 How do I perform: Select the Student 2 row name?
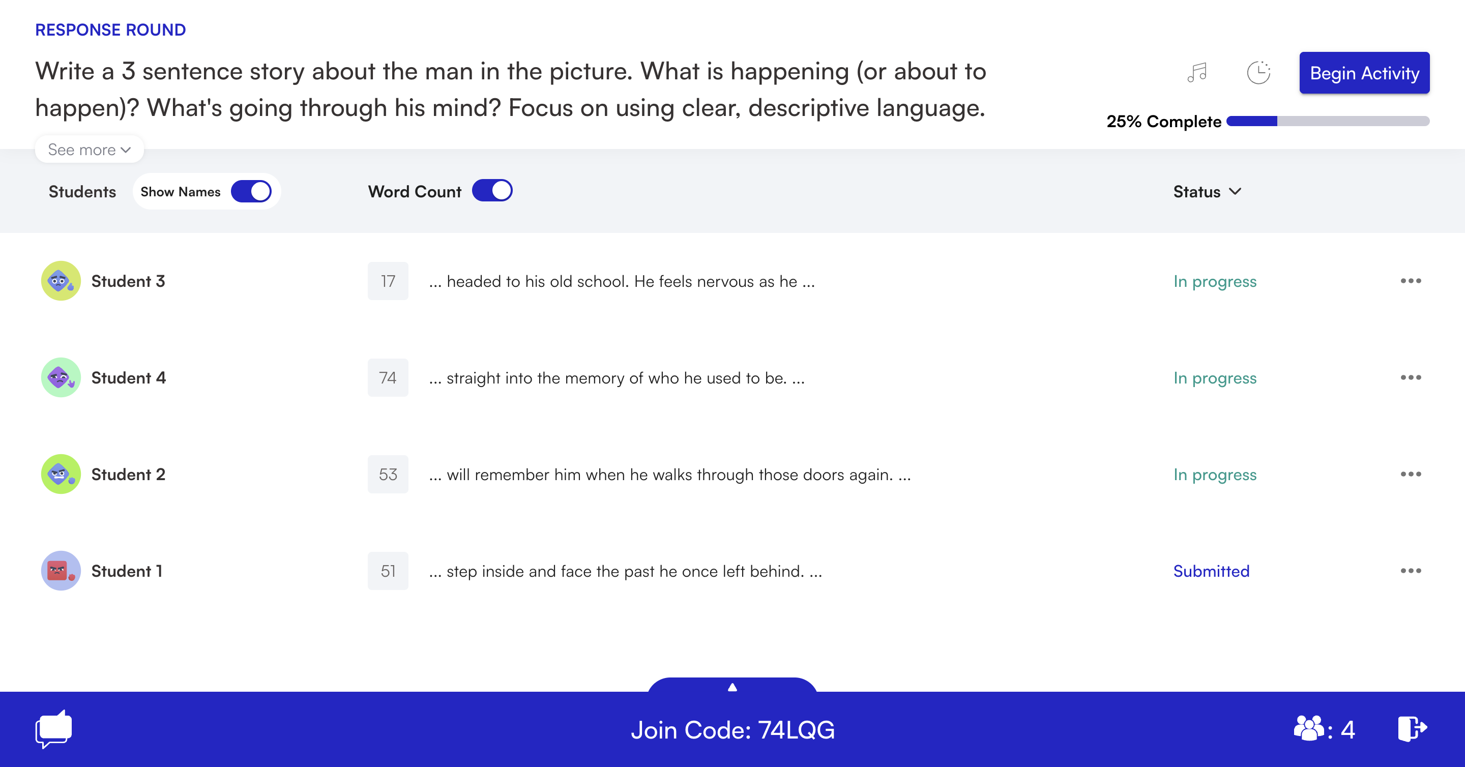pos(128,474)
